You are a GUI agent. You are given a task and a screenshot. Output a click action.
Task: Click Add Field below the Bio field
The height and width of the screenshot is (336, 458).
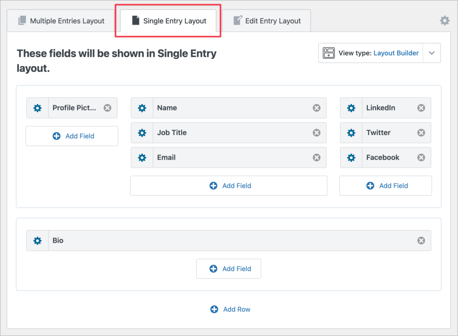[x=229, y=269]
